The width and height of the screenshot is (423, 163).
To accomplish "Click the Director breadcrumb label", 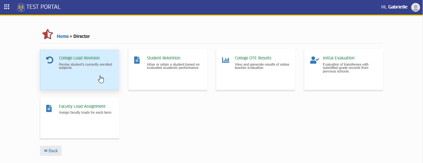I will (82, 36).
